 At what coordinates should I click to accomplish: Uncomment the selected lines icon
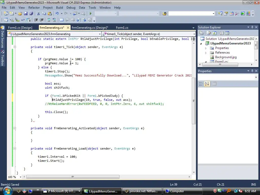tap(54, 20)
